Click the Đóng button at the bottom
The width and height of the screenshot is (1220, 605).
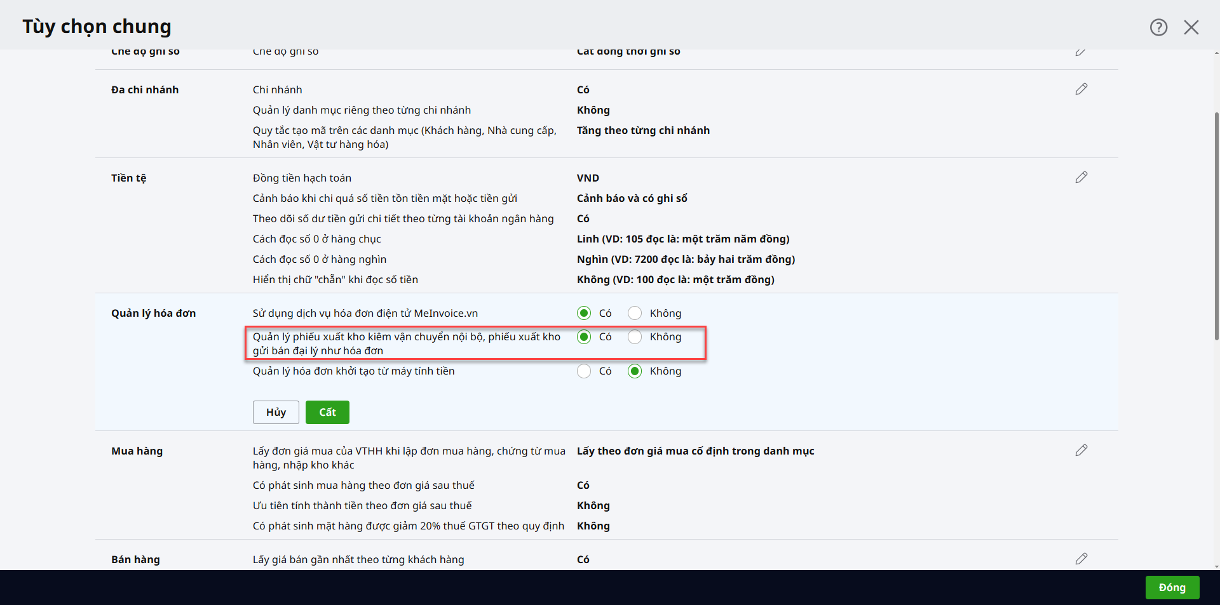click(1172, 588)
